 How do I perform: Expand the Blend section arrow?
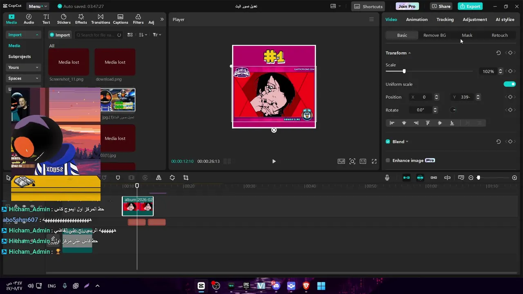coord(407,142)
